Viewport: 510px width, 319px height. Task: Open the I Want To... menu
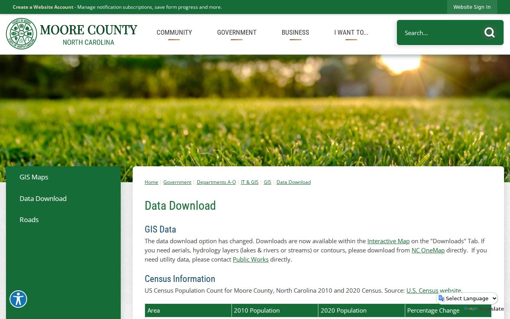pos(351,33)
